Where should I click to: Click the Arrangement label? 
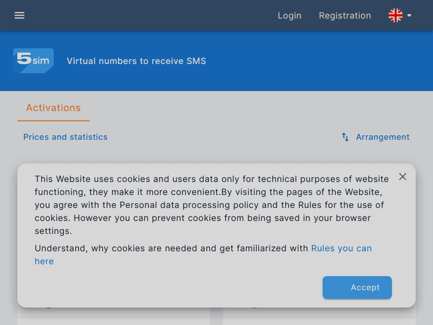(x=383, y=137)
